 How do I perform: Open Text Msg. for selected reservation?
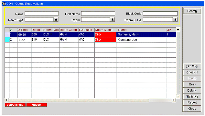point(192,66)
